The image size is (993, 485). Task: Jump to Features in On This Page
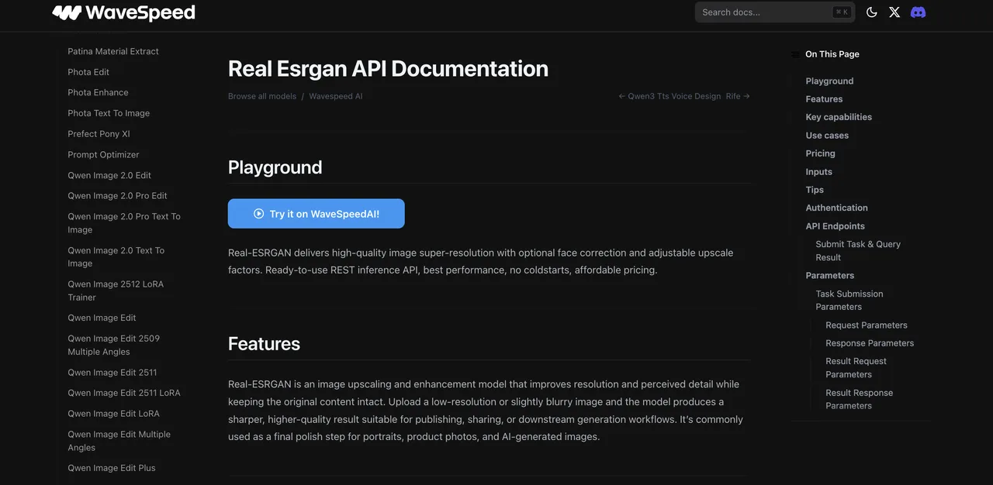coord(824,99)
